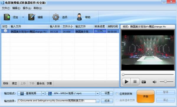Click the output directory path field

tap(57, 101)
